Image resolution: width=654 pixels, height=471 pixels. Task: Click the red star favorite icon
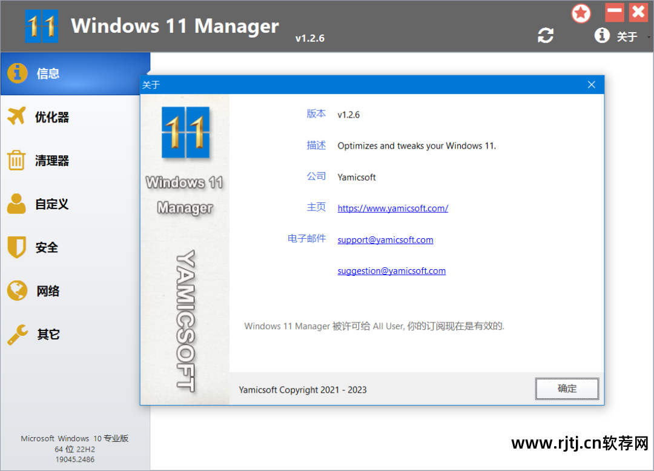[581, 13]
